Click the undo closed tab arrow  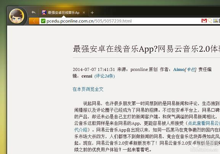pyautogui.click(x=34, y=13)
